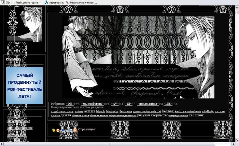This screenshot has height=146, width=239.
Task: Select the хеллсинг tag
Action: point(196,115)
